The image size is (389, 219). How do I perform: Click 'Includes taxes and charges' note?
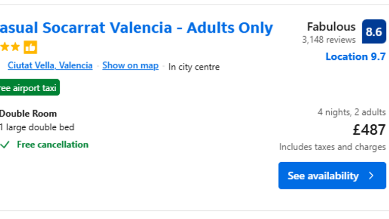pos(332,147)
